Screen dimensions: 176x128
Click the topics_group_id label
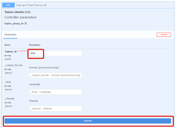[x=14, y=23]
